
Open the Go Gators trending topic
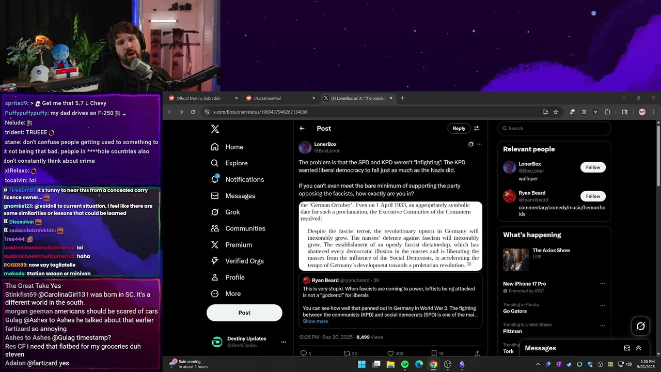tap(514, 312)
